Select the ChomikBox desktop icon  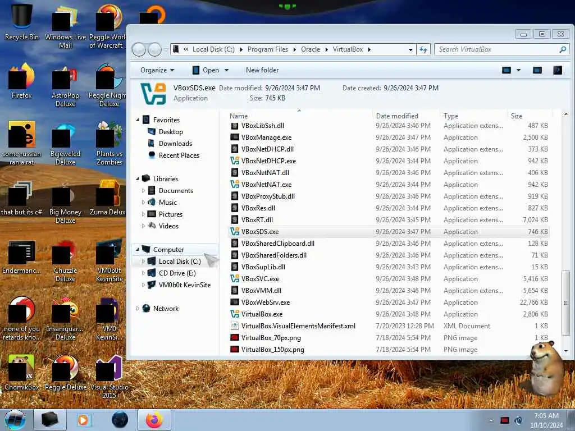(x=22, y=373)
